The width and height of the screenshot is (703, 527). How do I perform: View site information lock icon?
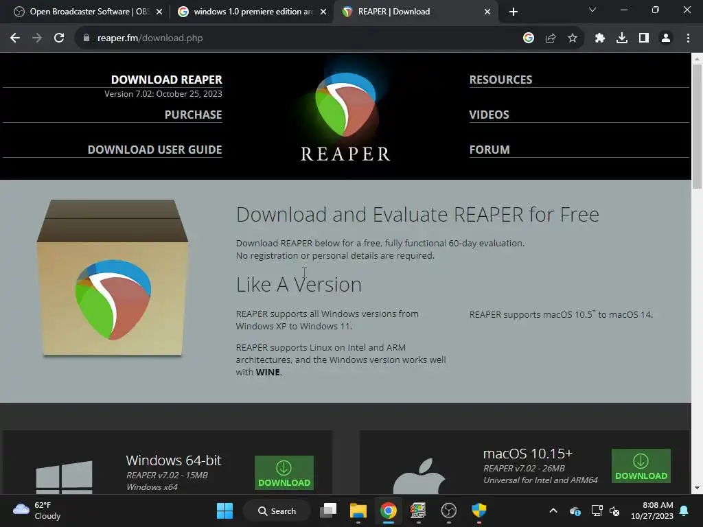pos(87,38)
